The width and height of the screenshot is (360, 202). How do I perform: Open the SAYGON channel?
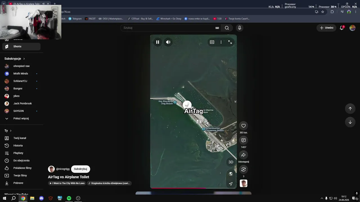[21, 111]
